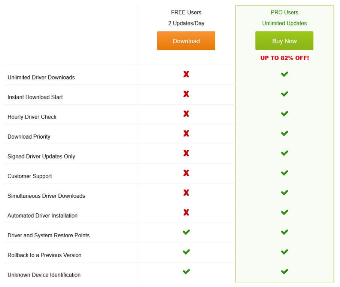Click red X in Hourly Driver Check row
340x287 pixels.
click(186, 114)
